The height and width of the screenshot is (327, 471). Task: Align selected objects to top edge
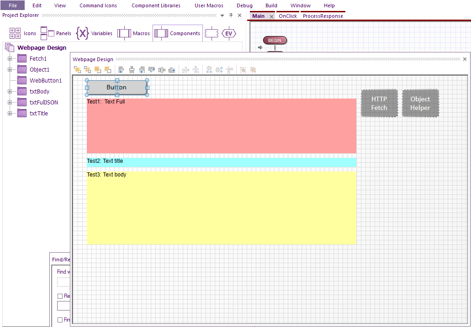point(152,70)
